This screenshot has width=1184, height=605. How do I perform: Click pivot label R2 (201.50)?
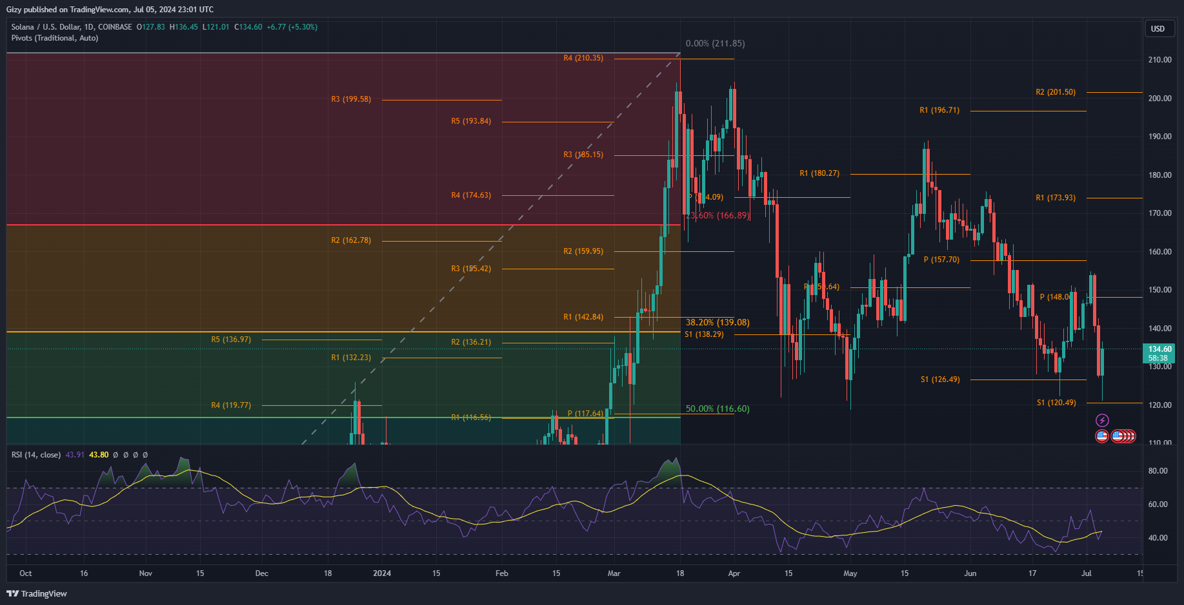[1056, 92]
